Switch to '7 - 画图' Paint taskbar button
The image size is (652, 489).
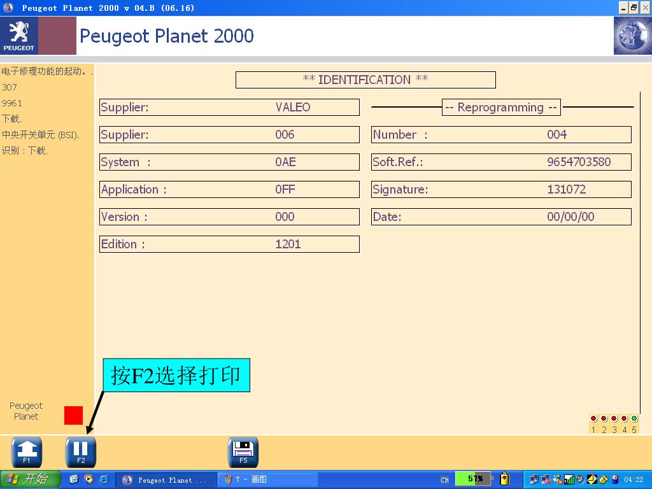point(268,480)
